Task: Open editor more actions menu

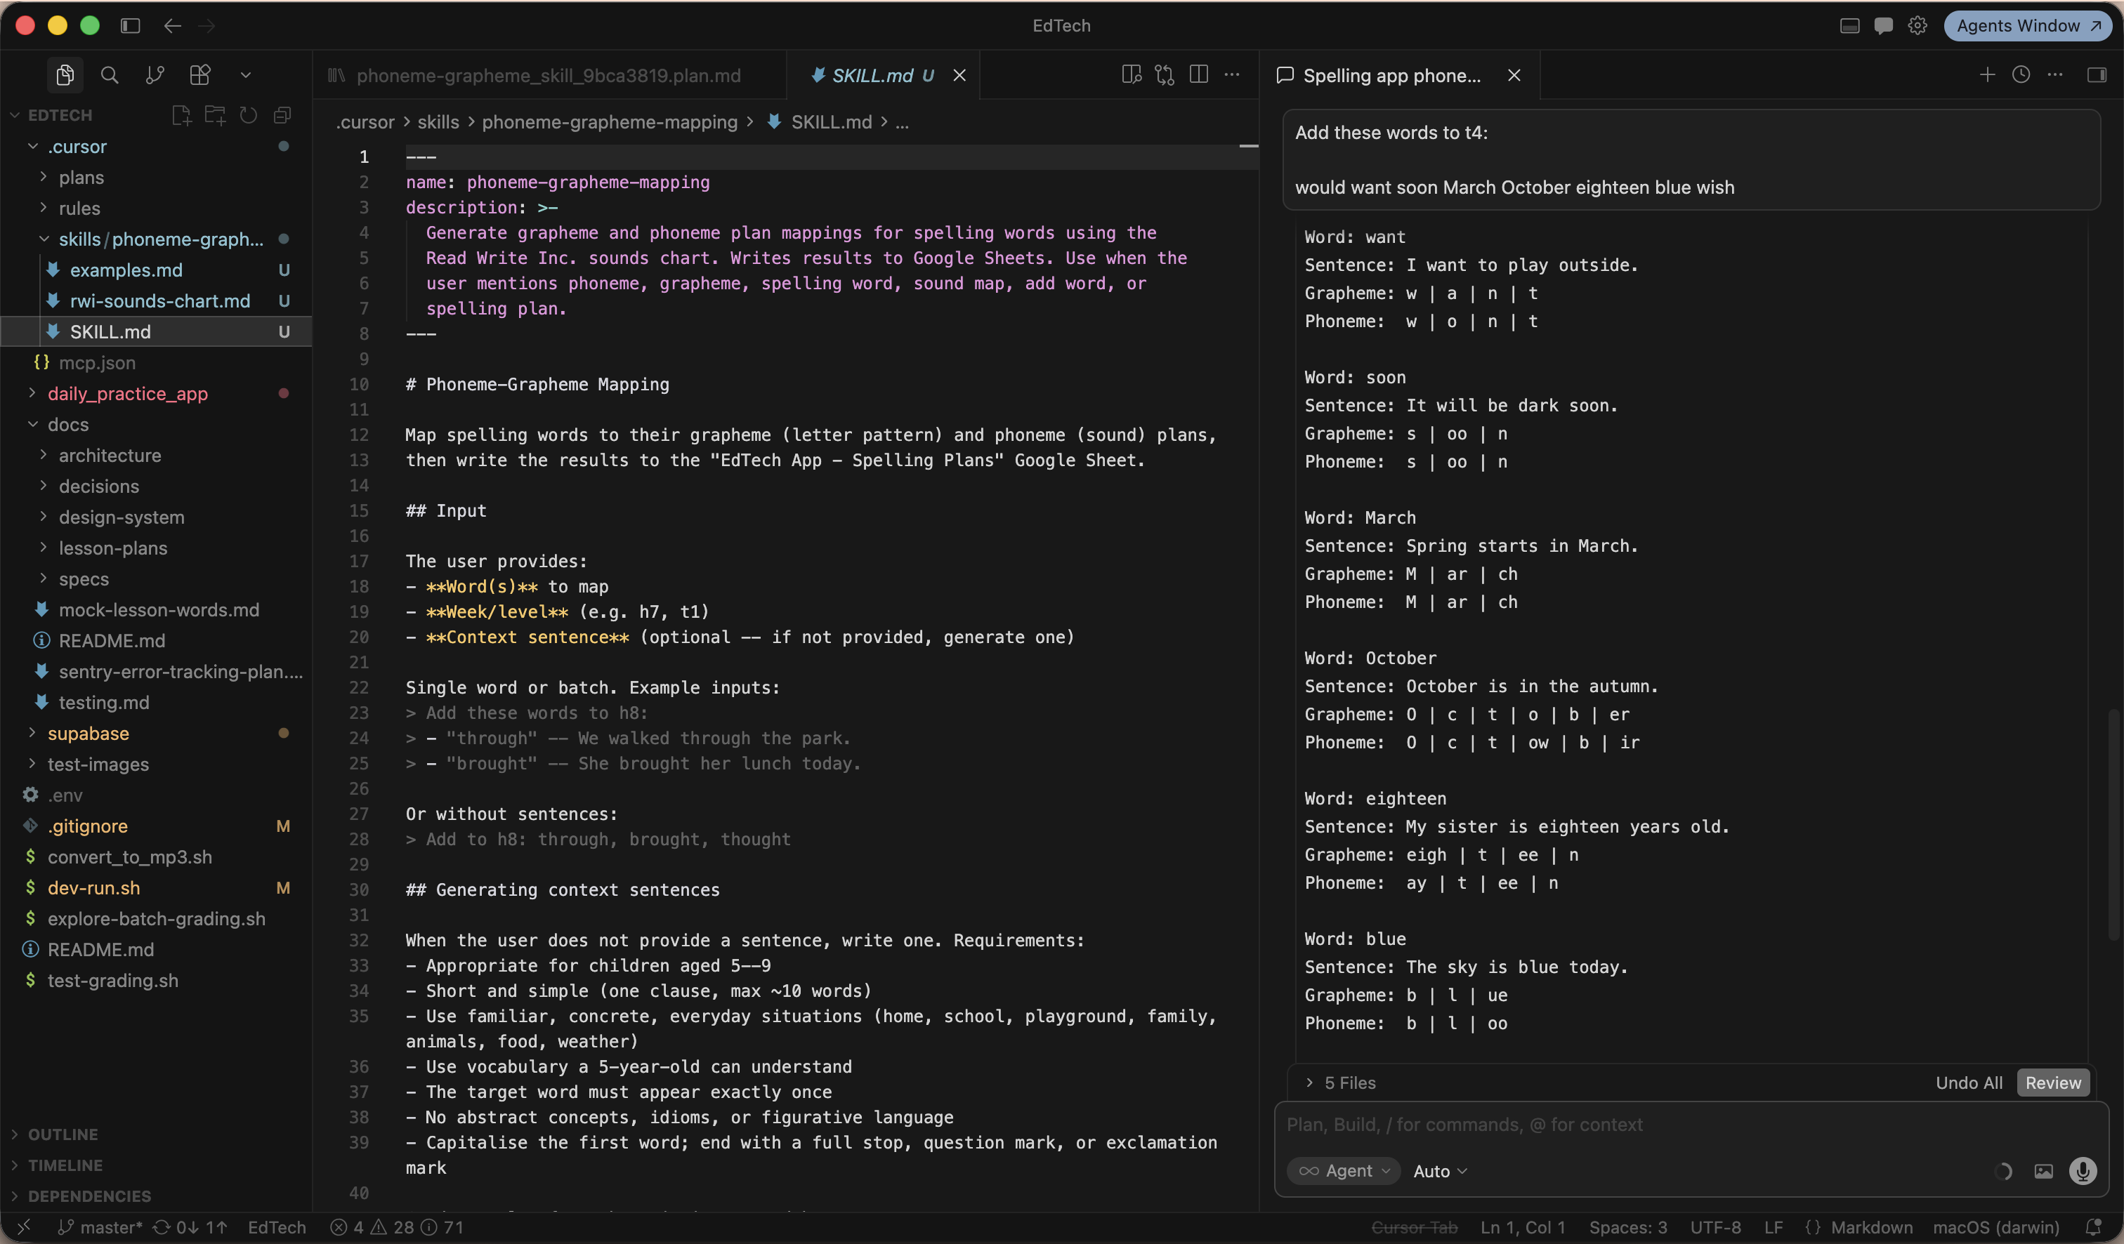Action: coord(1232,75)
